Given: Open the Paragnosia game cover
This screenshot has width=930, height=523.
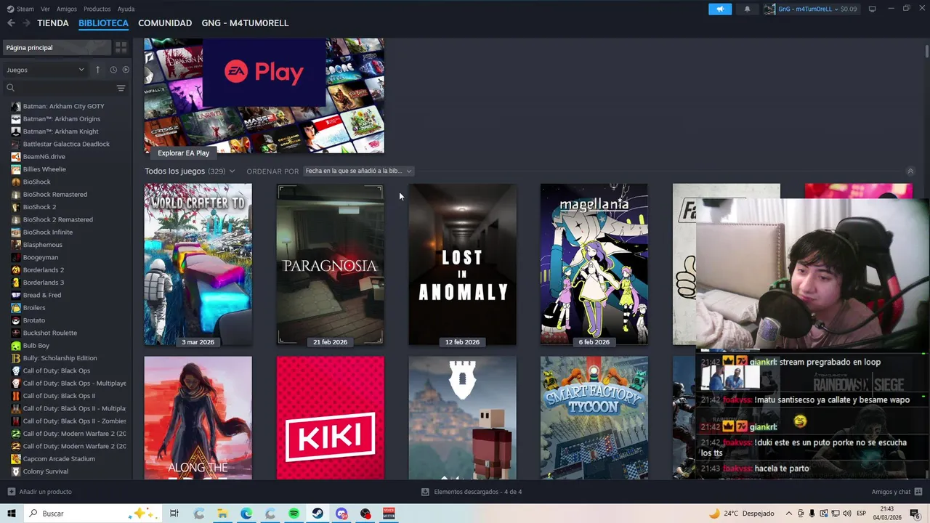Looking at the screenshot, I should coord(330,264).
